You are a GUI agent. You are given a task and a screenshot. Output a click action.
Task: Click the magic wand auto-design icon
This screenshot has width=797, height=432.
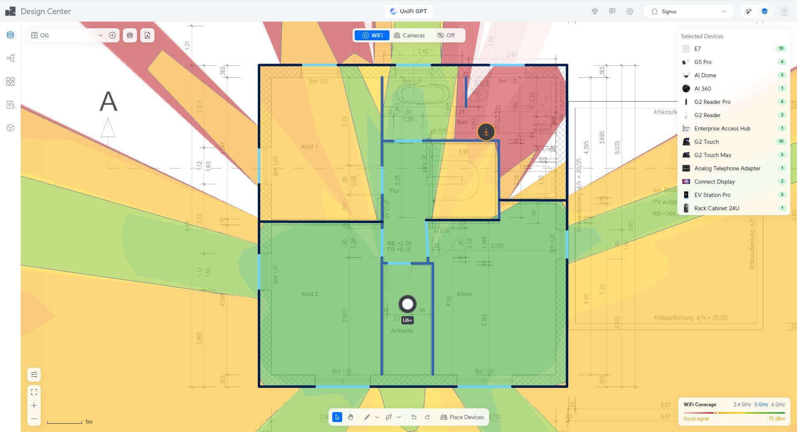[x=748, y=11]
